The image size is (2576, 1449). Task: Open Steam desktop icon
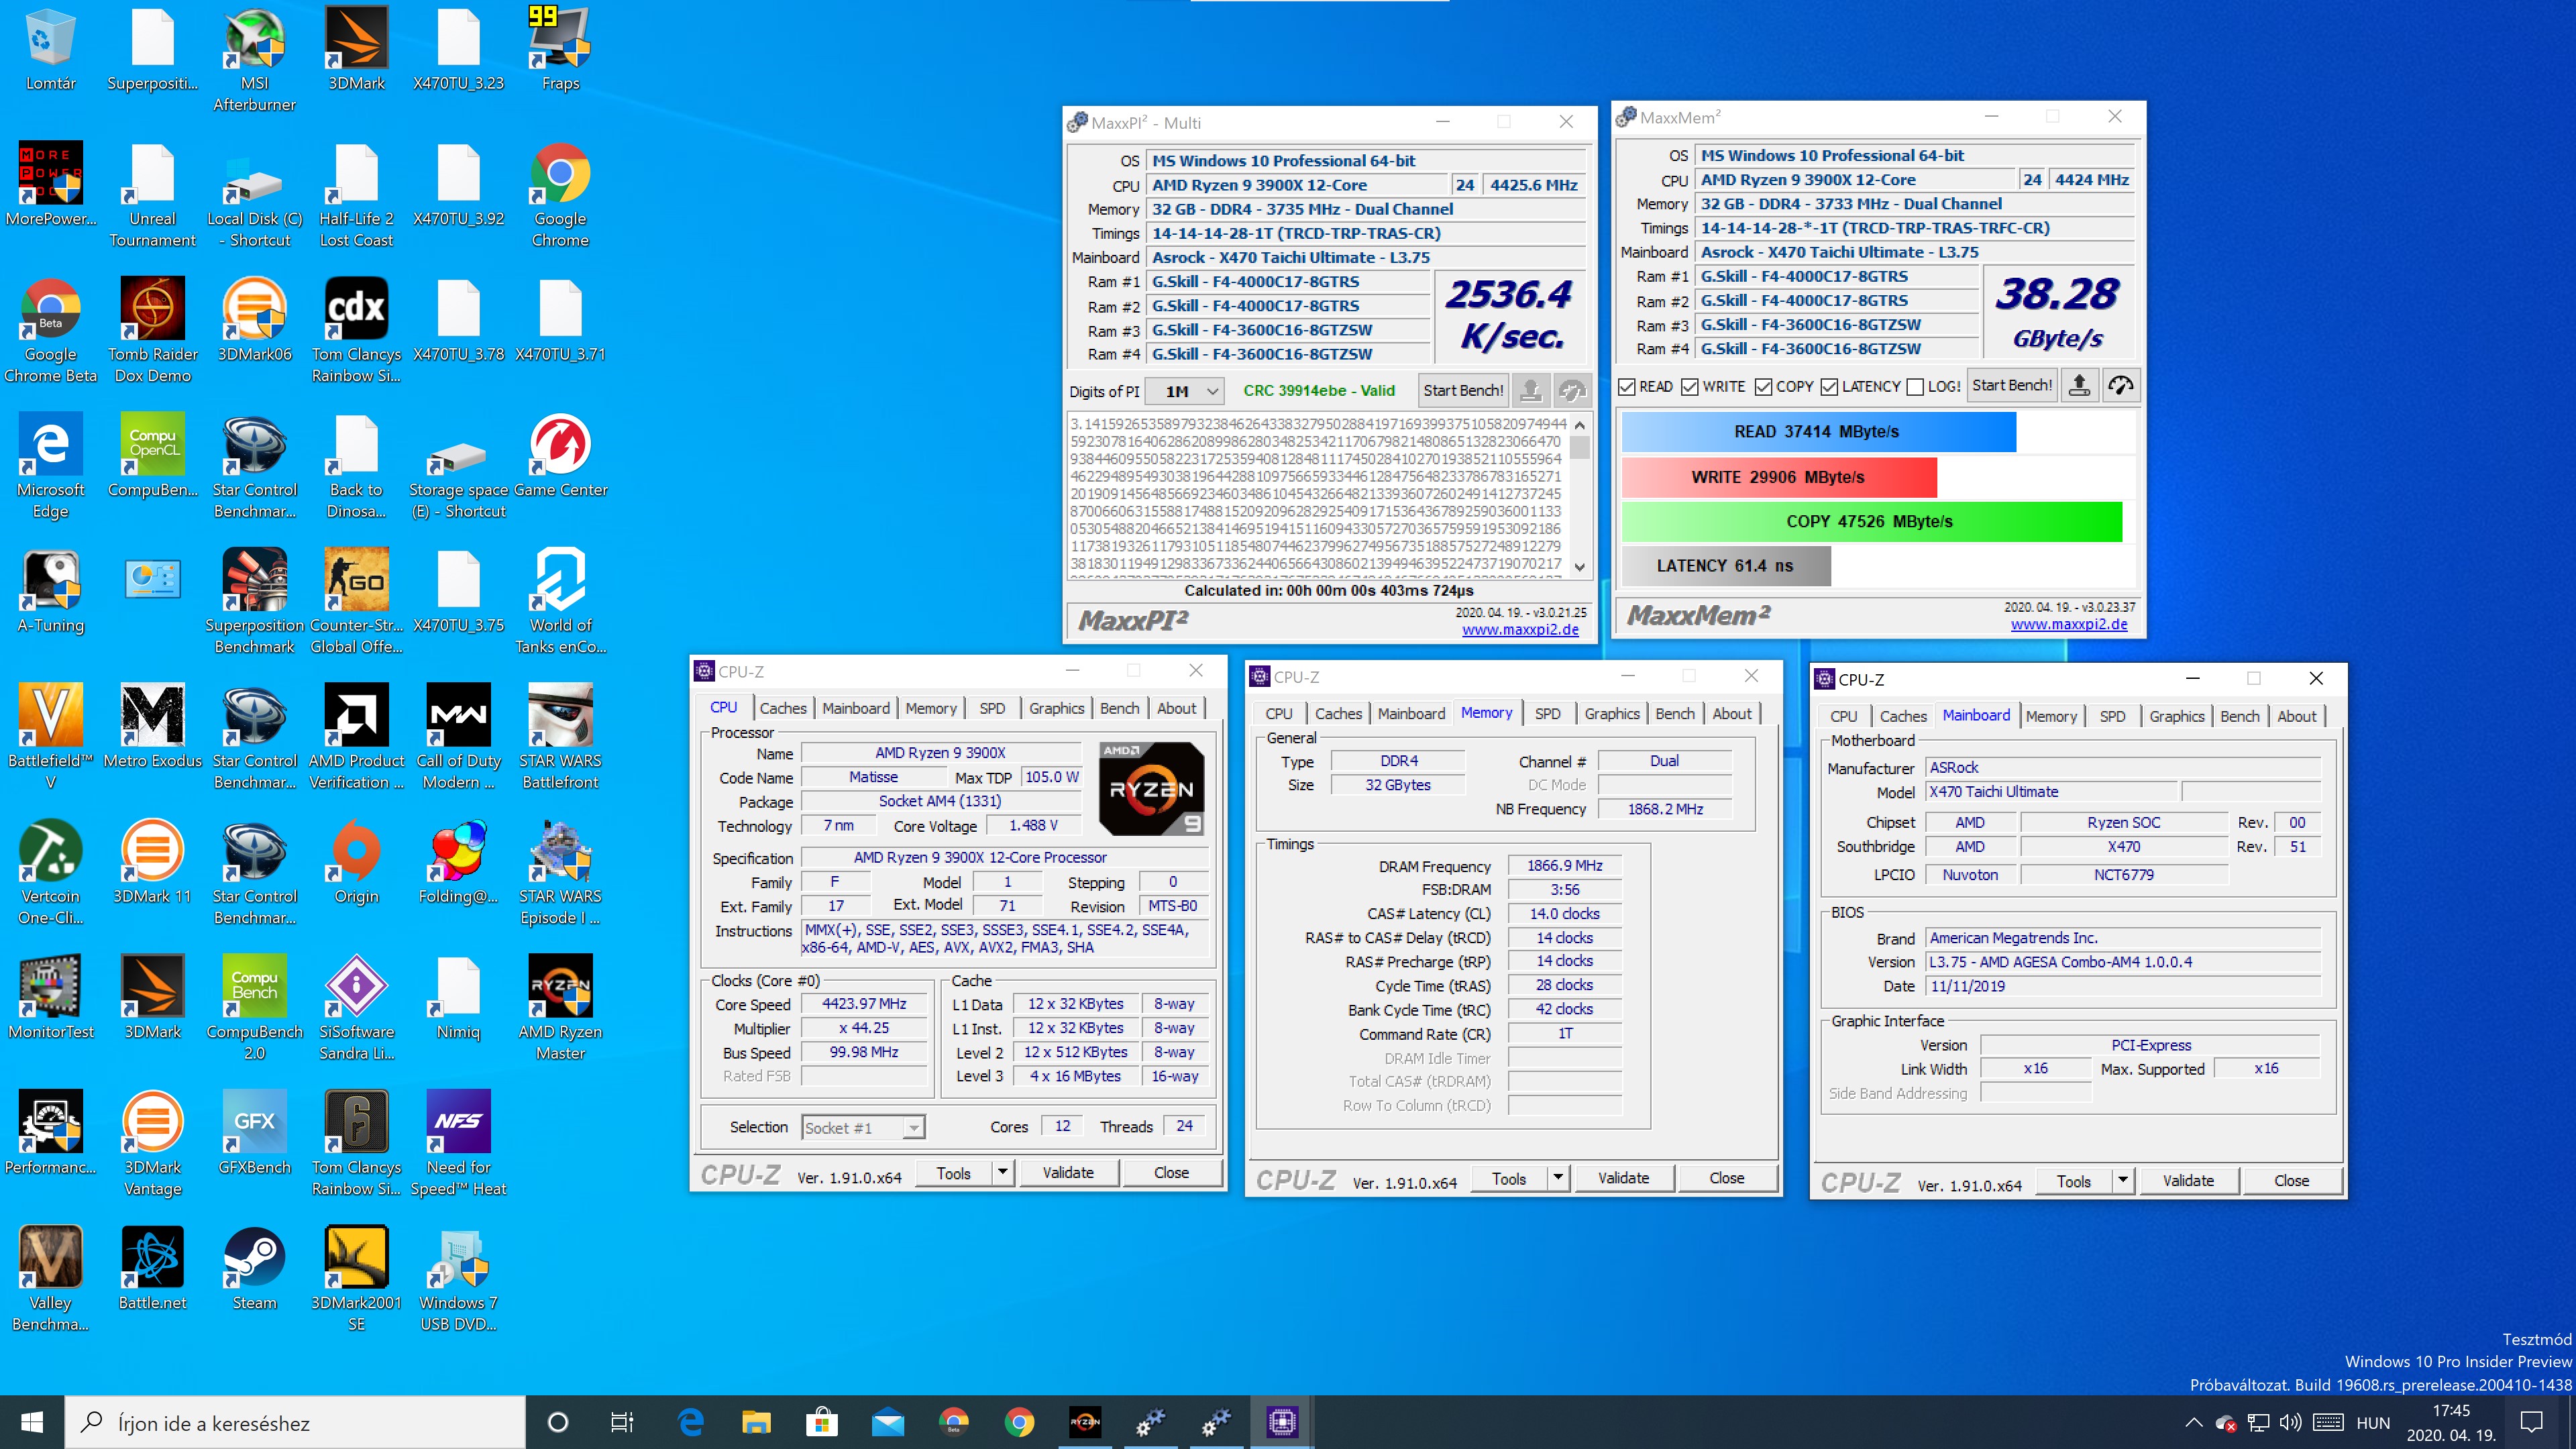tap(254, 1270)
